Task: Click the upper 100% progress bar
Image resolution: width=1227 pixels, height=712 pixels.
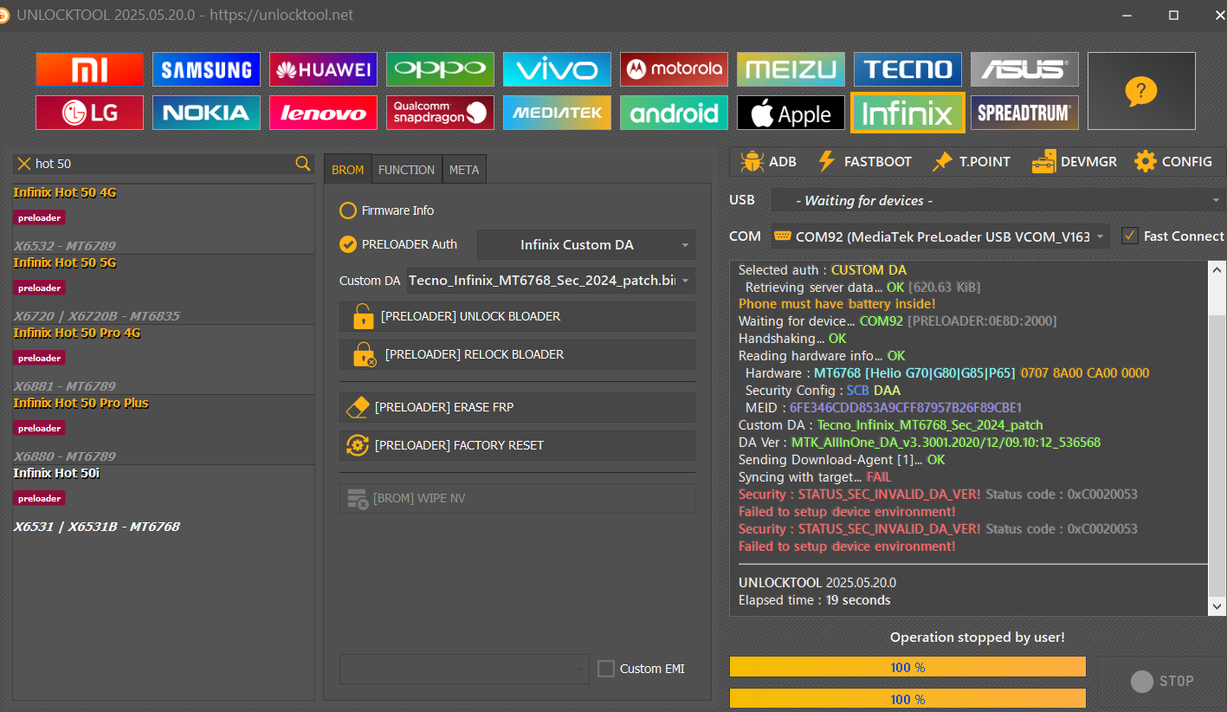Action: [x=907, y=667]
